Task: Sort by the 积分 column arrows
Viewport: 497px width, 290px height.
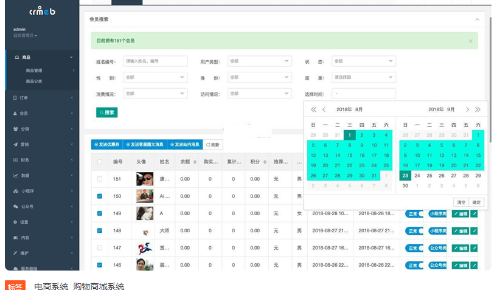Action: [265, 162]
